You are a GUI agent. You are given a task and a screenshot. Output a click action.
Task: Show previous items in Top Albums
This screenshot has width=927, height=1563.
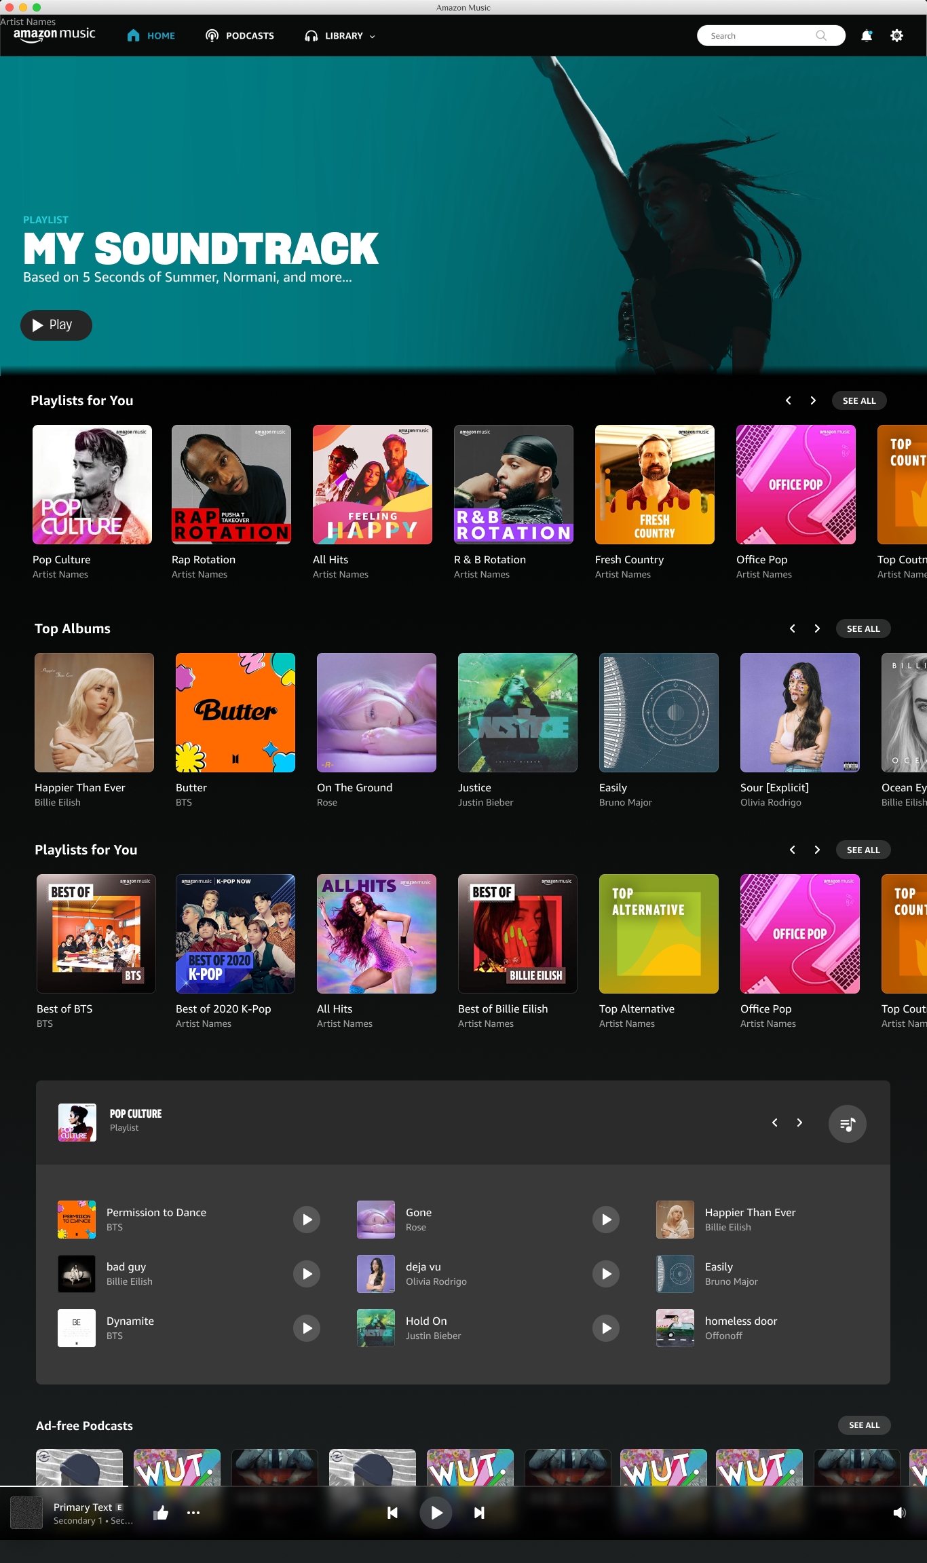coord(792,628)
